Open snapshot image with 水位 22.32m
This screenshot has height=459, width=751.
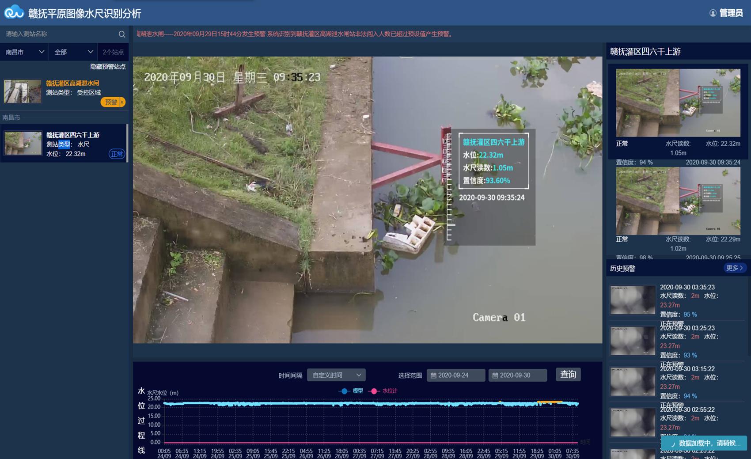click(x=678, y=102)
